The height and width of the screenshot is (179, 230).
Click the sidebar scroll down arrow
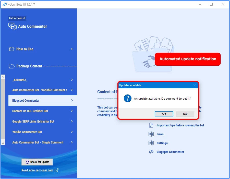3,143
